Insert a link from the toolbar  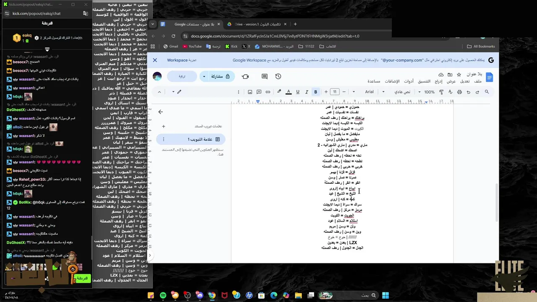coord(268,92)
